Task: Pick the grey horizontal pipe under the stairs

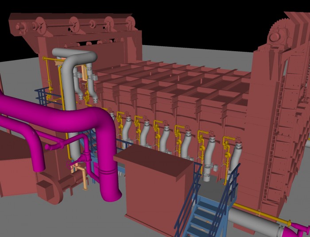Action: (255, 222)
